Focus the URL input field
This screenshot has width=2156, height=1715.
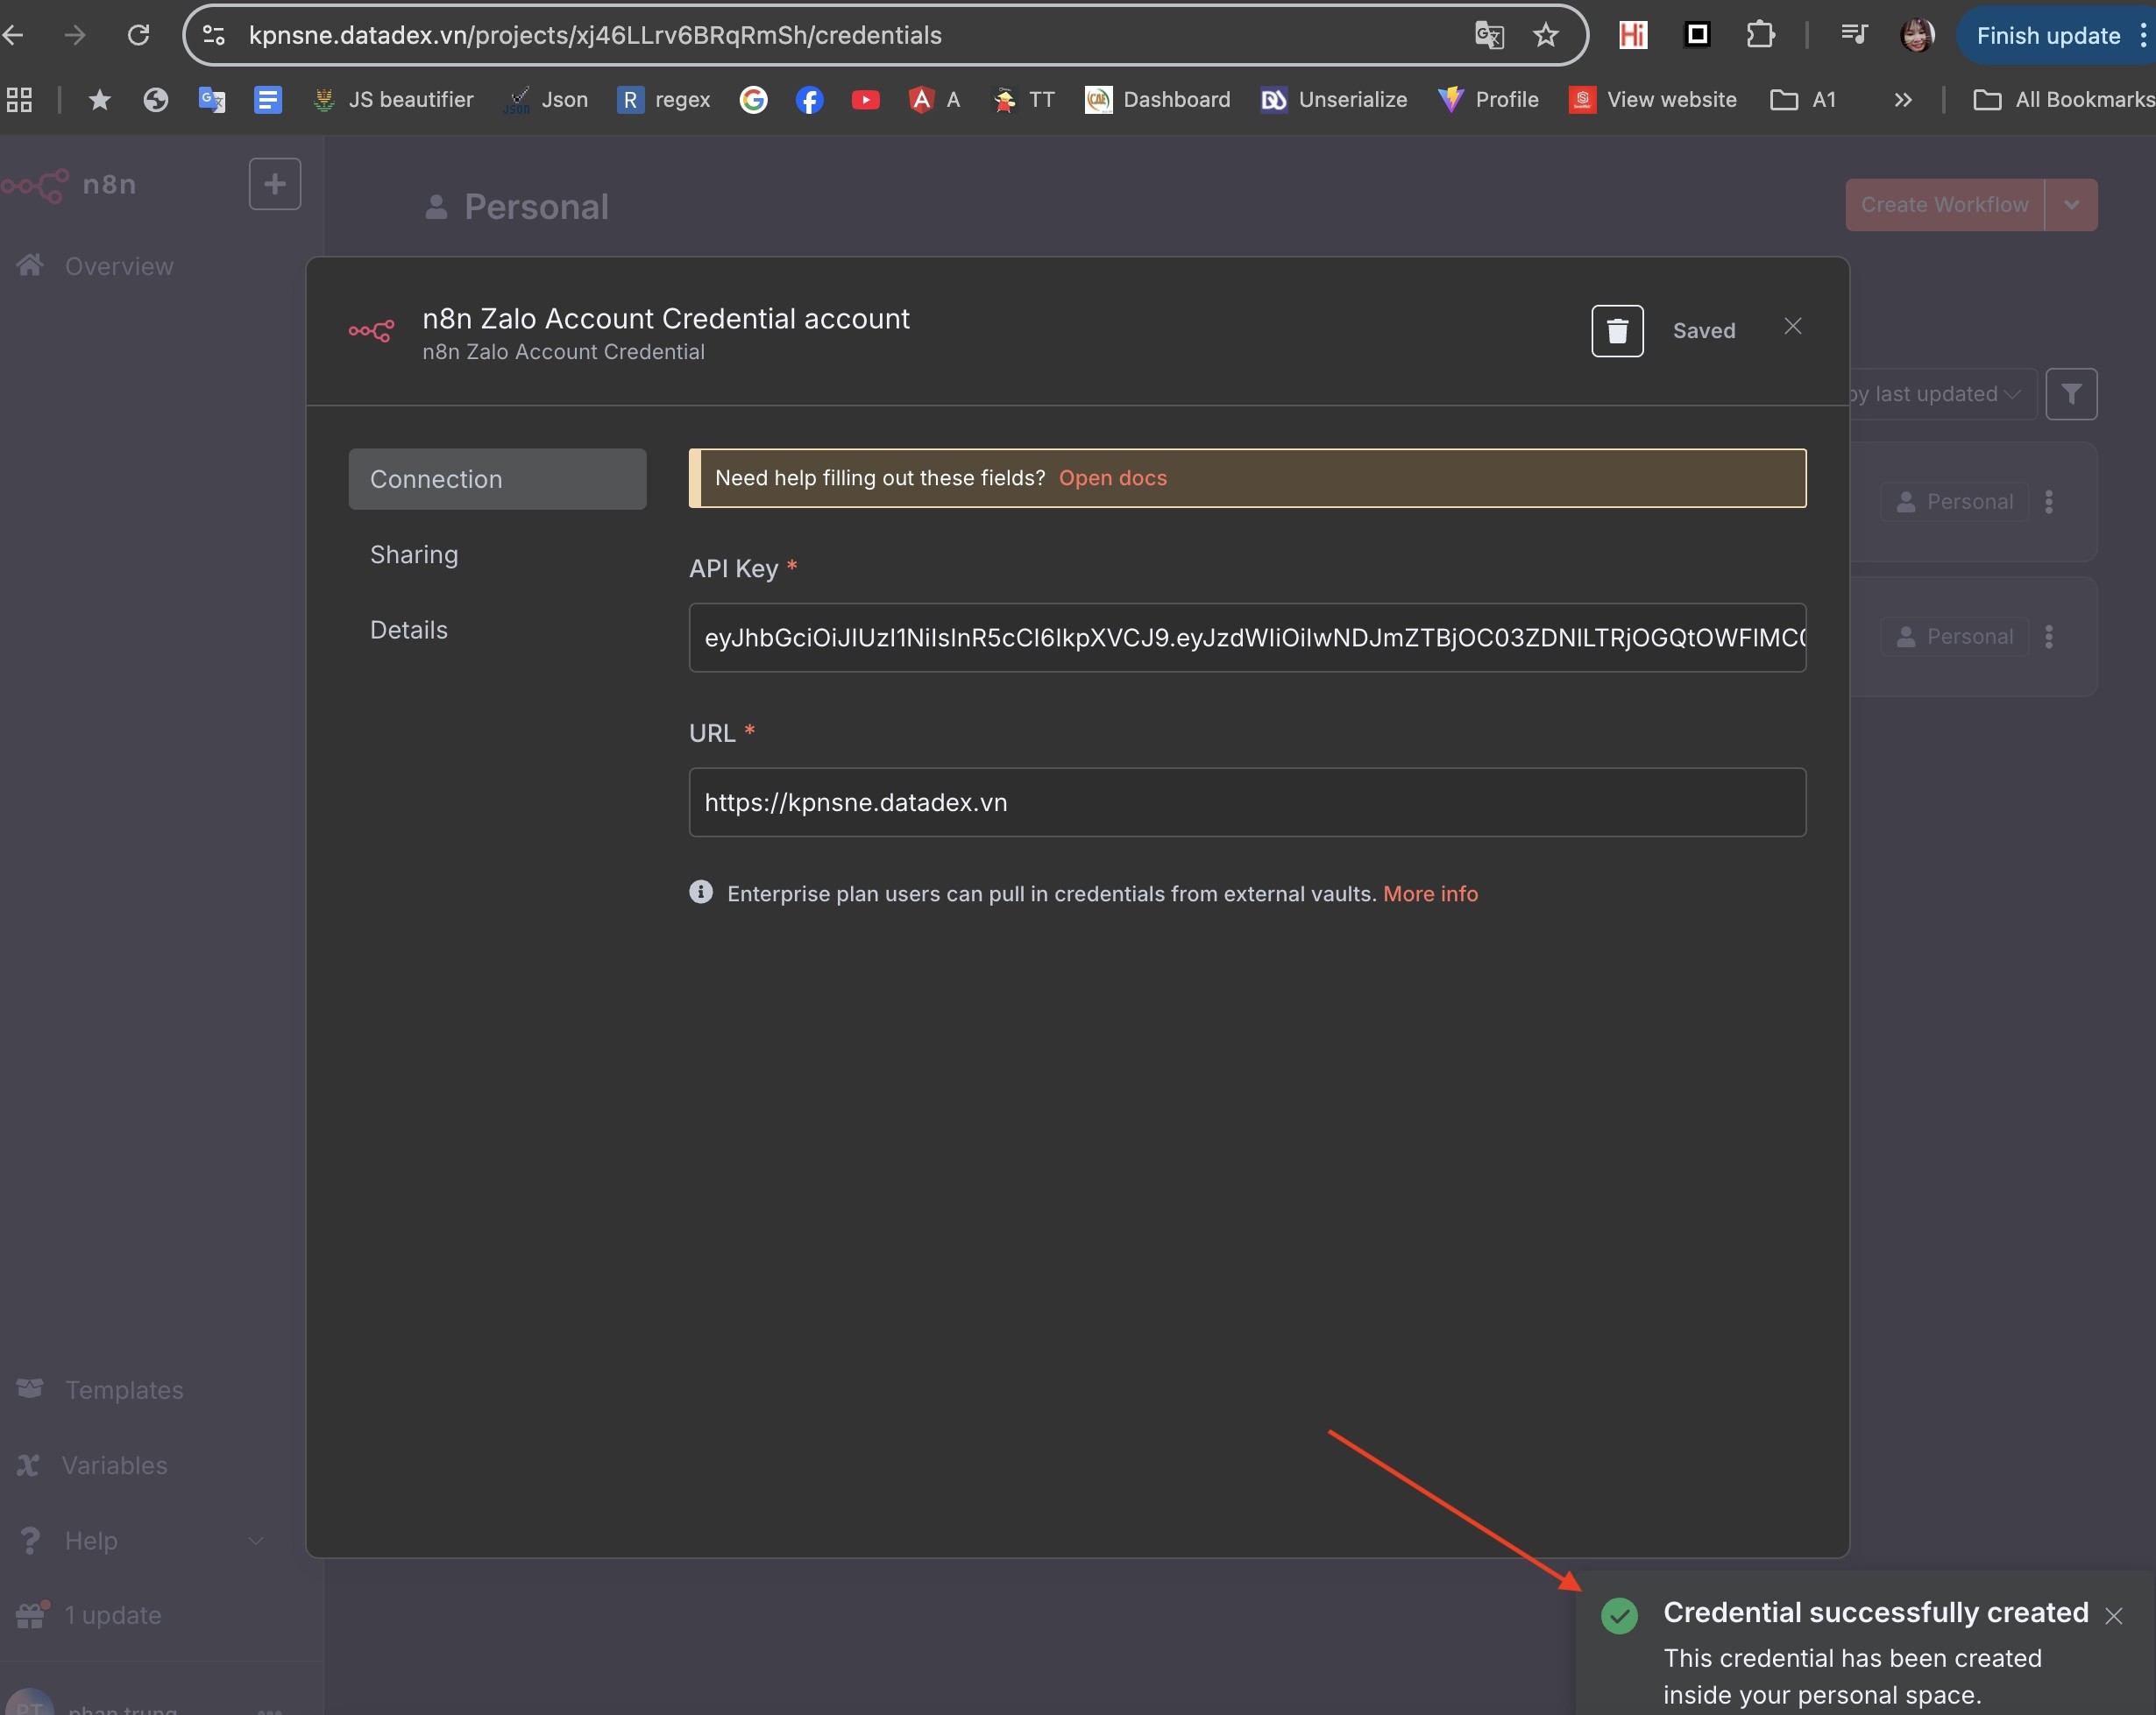[1247, 802]
